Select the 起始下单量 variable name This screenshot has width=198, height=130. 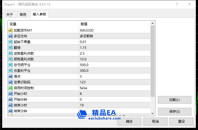click(x=22, y=42)
